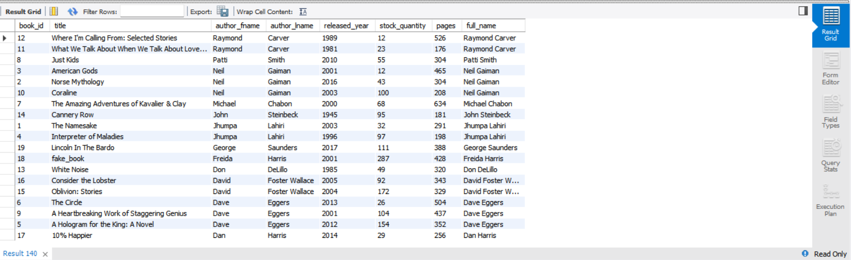Click the 'Patti Smith' full name cell

493,60
